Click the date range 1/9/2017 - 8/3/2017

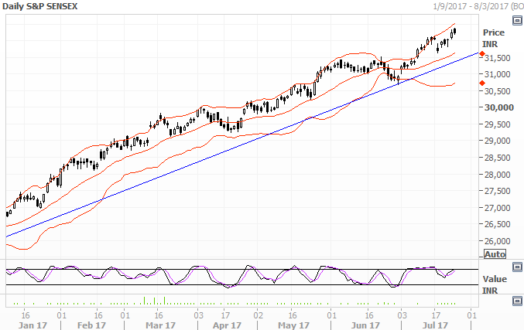tap(471, 6)
